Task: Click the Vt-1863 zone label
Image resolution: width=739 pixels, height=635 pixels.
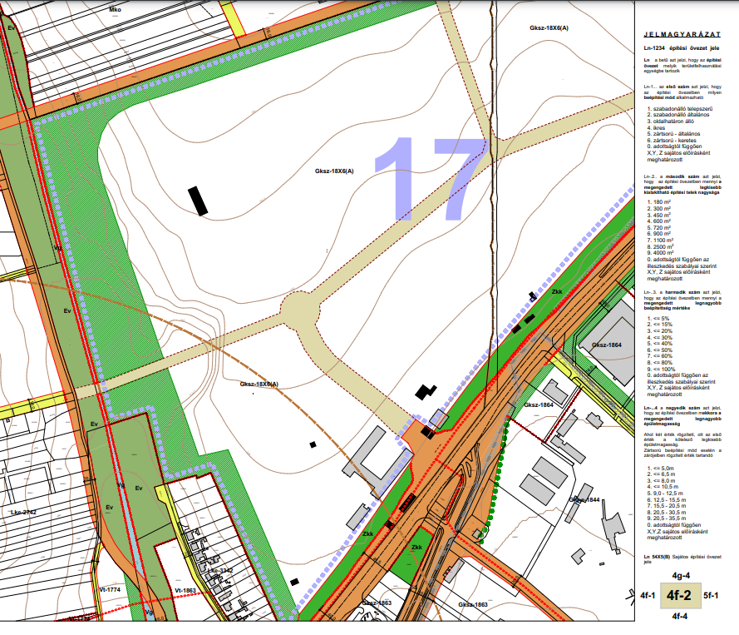Action: (185, 589)
